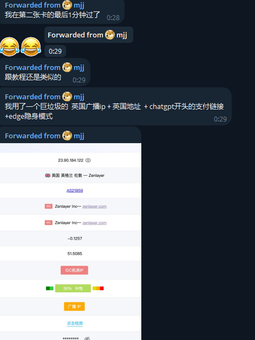Click the doge avatar in the 跟教程还是类似的 message
The height and width of the screenshot is (340, 255).
tap(67, 67)
